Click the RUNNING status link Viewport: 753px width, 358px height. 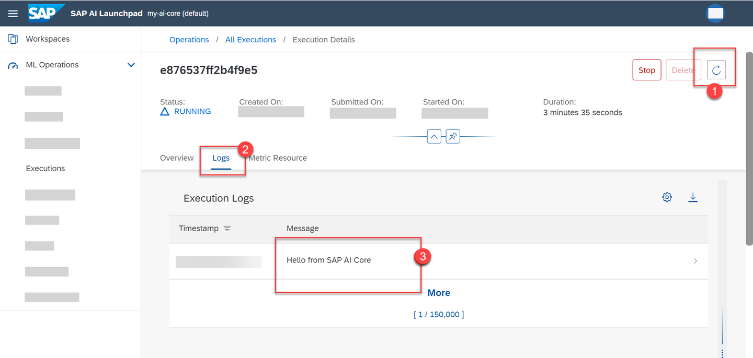192,112
